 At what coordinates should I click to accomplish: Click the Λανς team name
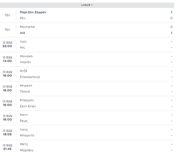[x=24, y=130]
